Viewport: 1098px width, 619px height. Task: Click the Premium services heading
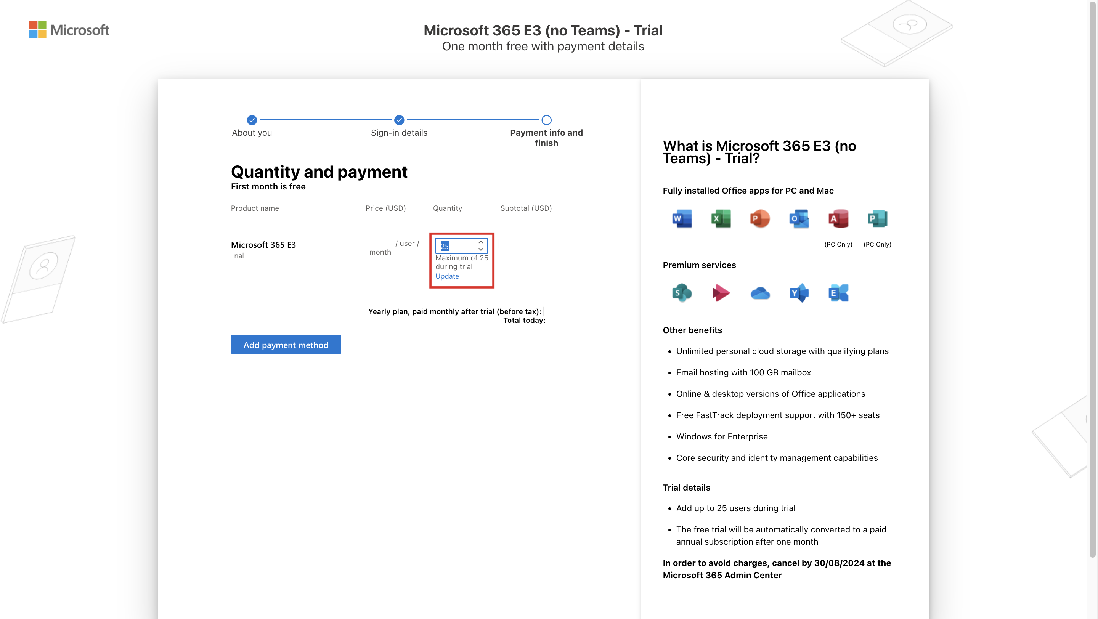point(699,265)
